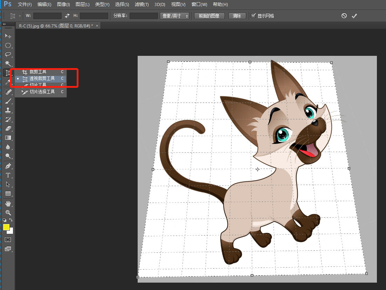This screenshot has width=386, height=290.
Task: Select the Pen tool
Action: click(x=8, y=166)
